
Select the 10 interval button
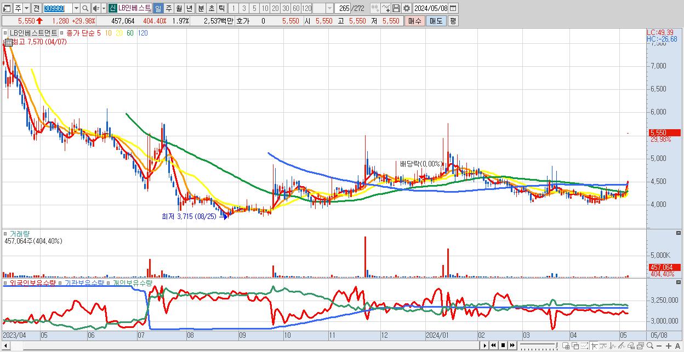[x=265, y=8]
